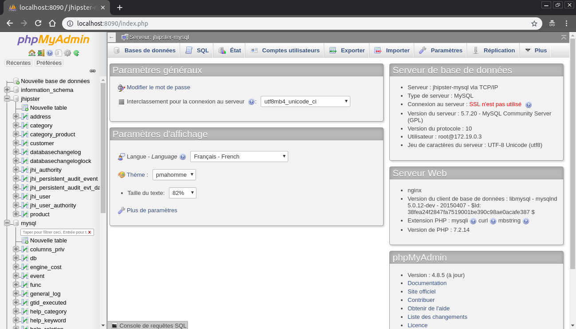Viewport: 576px width, 329px height.
Task: Open the server connection collation dropdown
Action: coord(306,101)
